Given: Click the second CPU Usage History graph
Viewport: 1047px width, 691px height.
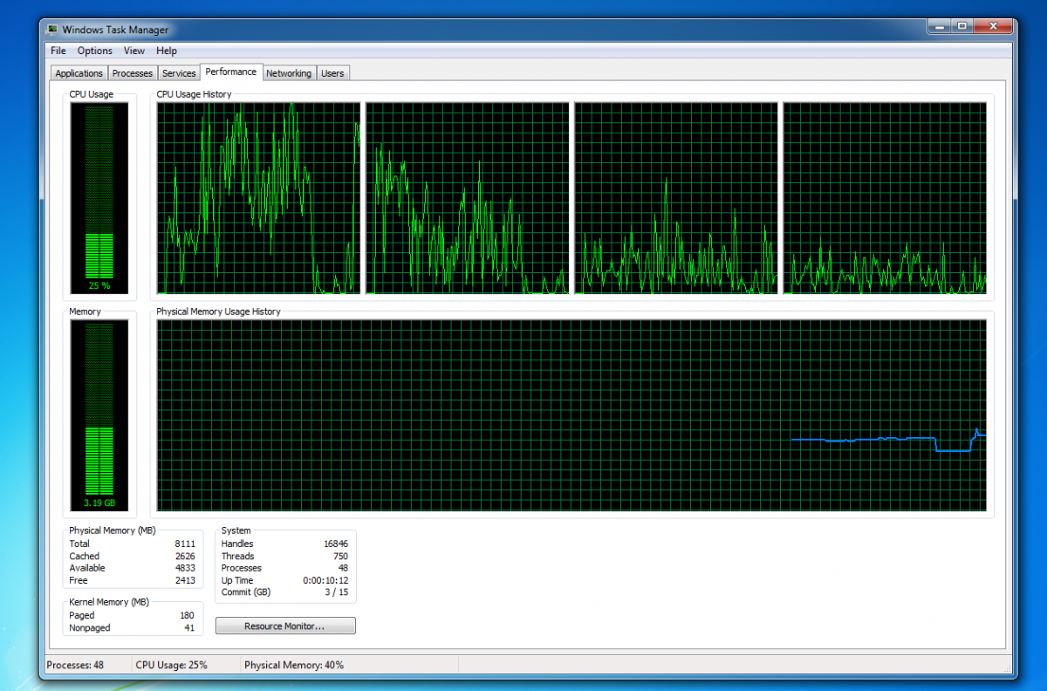Looking at the screenshot, I should click(x=467, y=198).
